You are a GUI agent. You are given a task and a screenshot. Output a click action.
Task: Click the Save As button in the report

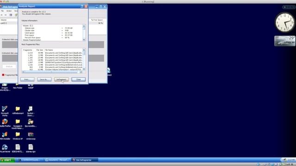point(44,79)
